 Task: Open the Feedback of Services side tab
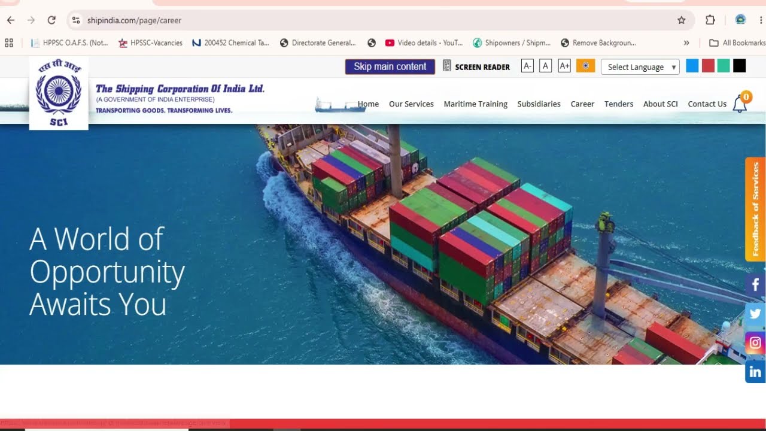(755, 209)
